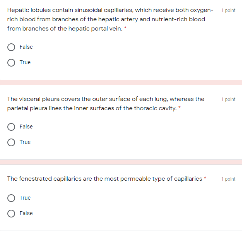This screenshot has height=231, width=243.
Task: Click pink divider below the pleura question
Action: pos(121,162)
